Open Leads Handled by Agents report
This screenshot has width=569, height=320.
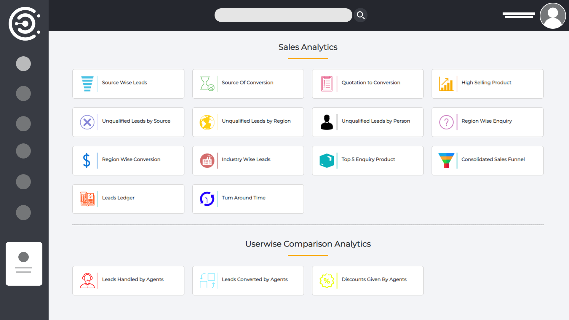[128, 281]
